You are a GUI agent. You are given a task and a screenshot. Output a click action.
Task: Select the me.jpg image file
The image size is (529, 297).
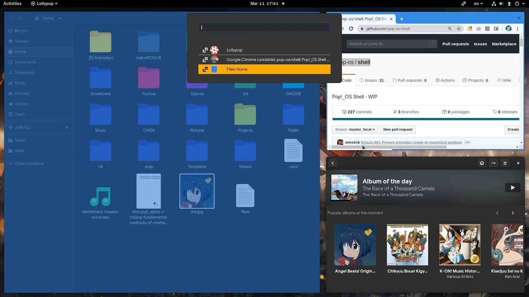pyautogui.click(x=197, y=194)
